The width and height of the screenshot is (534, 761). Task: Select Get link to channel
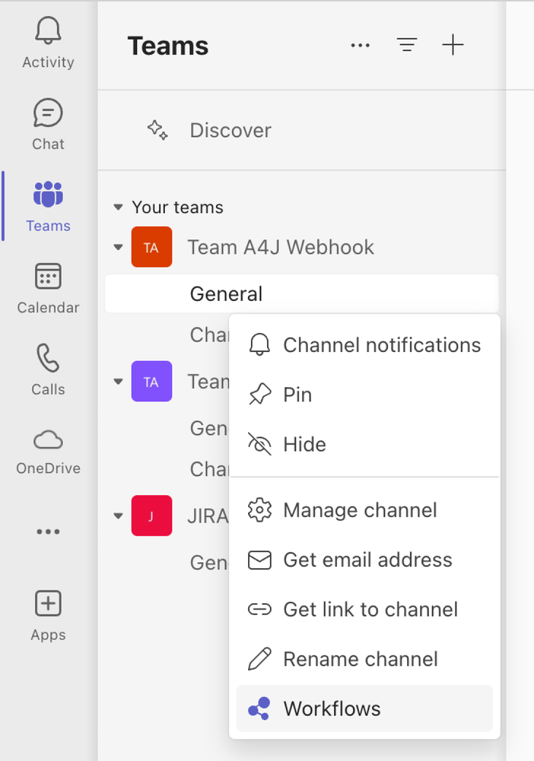tap(364, 609)
